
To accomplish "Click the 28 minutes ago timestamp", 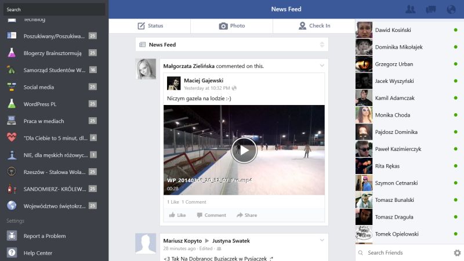I will tap(179, 249).
